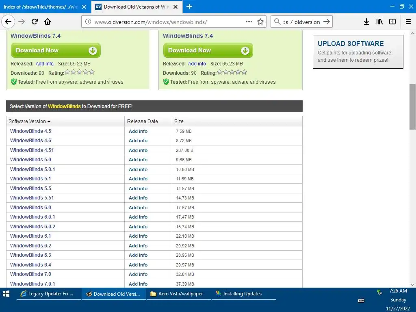Open WindowBlinds 5.51 version link
Image resolution: width=416 pixels, height=312 pixels.
(32, 198)
